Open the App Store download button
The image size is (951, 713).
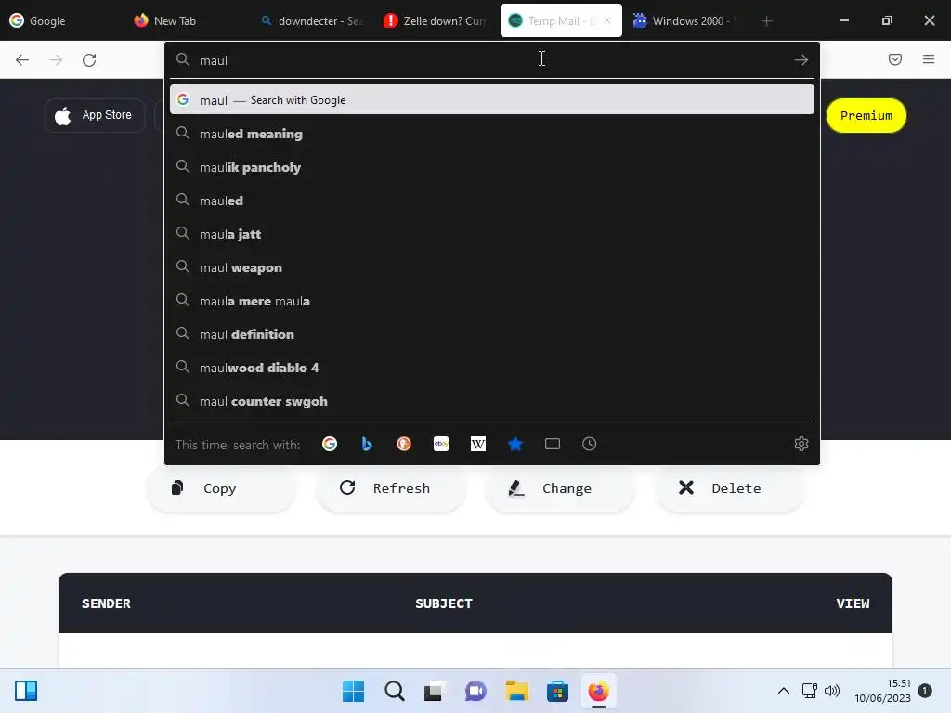(x=94, y=115)
